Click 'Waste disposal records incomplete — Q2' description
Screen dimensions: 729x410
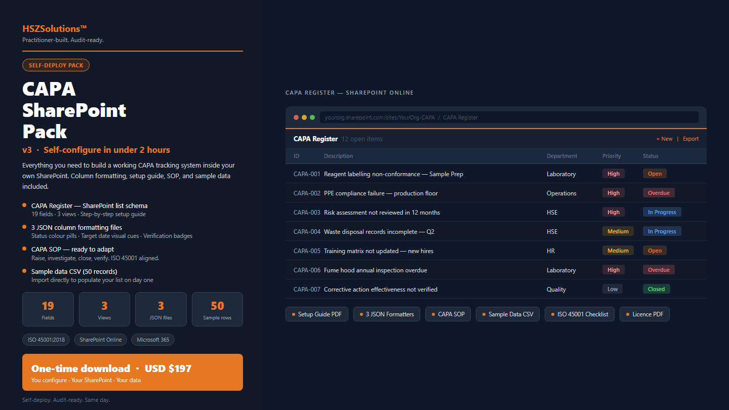[379, 232]
